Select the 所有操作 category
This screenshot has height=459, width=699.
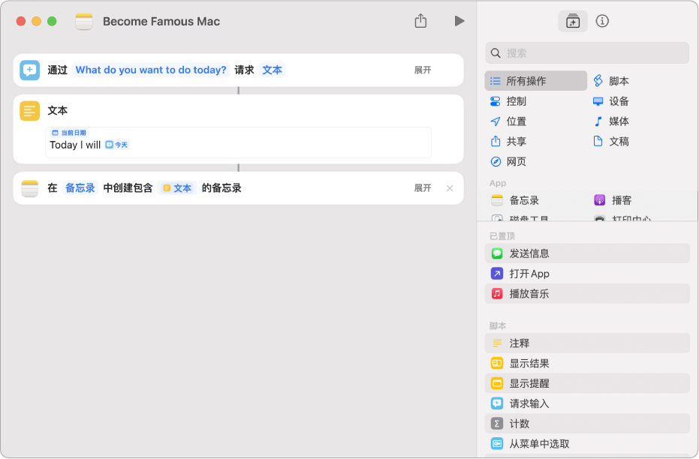[x=536, y=81]
